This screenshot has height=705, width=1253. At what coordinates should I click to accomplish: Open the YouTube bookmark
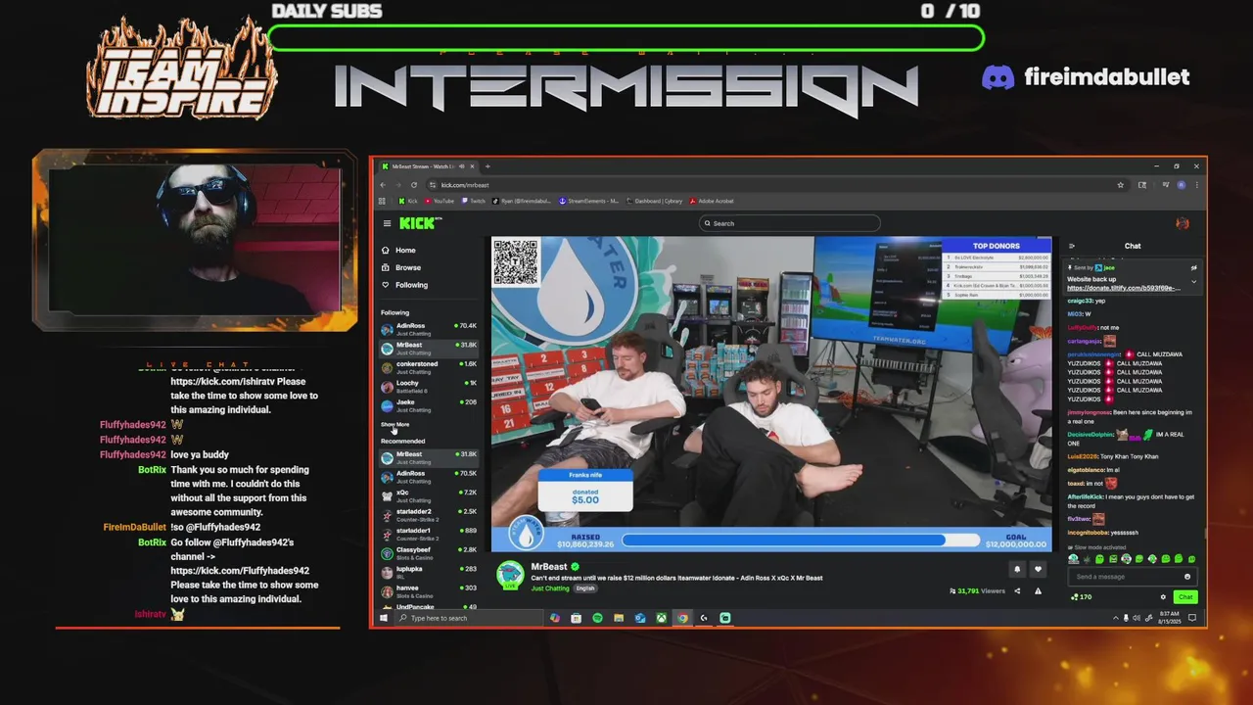tap(440, 201)
